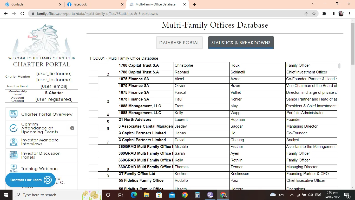Click the Contact Our Team button
The height and width of the screenshot is (200, 355).
click(30, 180)
